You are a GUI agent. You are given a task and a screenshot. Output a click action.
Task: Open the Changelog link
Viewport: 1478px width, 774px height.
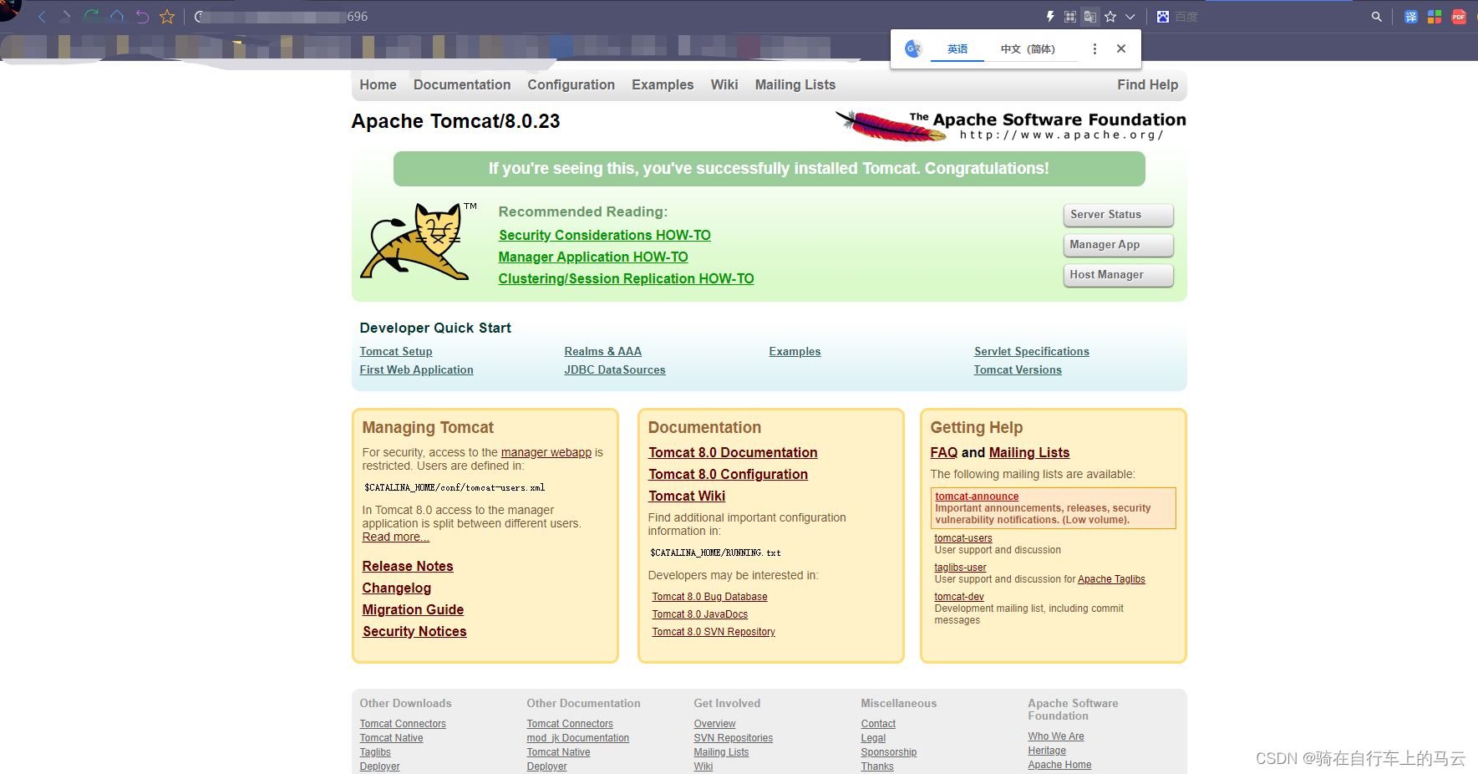(x=397, y=588)
